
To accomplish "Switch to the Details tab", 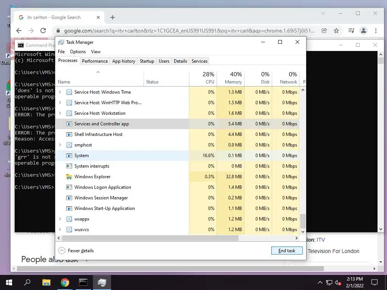I will pyautogui.click(x=180, y=61).
